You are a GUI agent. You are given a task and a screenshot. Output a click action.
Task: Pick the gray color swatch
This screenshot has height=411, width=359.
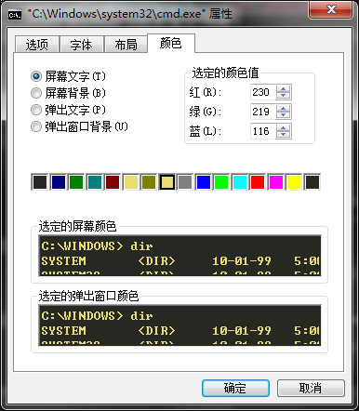tap(185, 182)
